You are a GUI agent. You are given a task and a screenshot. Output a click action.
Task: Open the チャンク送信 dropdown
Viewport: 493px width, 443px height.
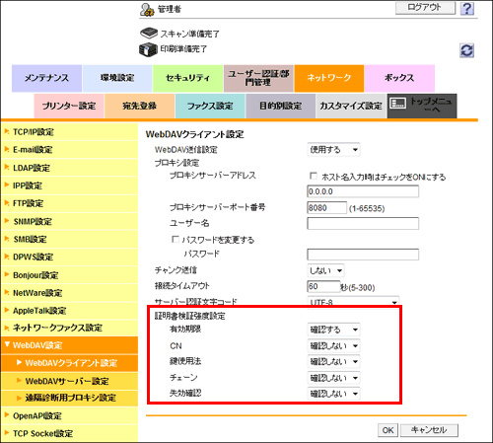point(325,270)
